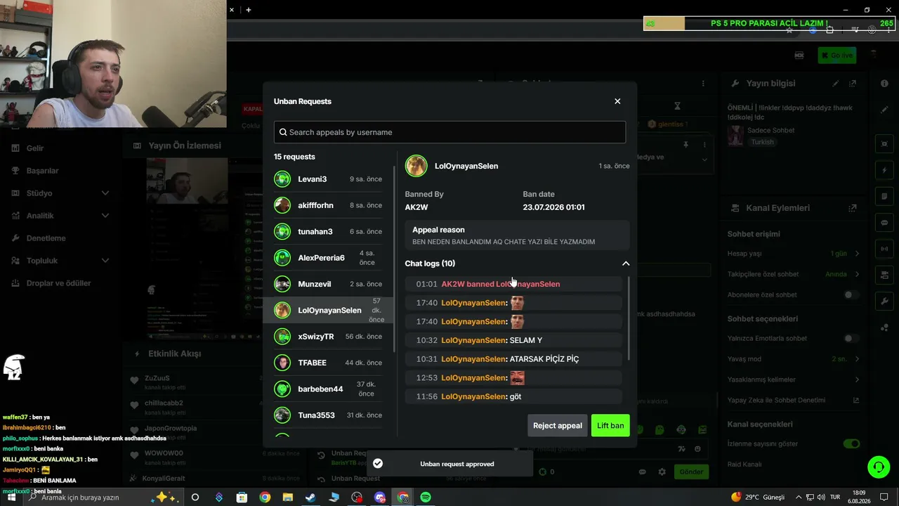Open Yapay Zeka ile Sohbet Denetimi link
This screenshot has height=506, width=899.
click(856, 401)
